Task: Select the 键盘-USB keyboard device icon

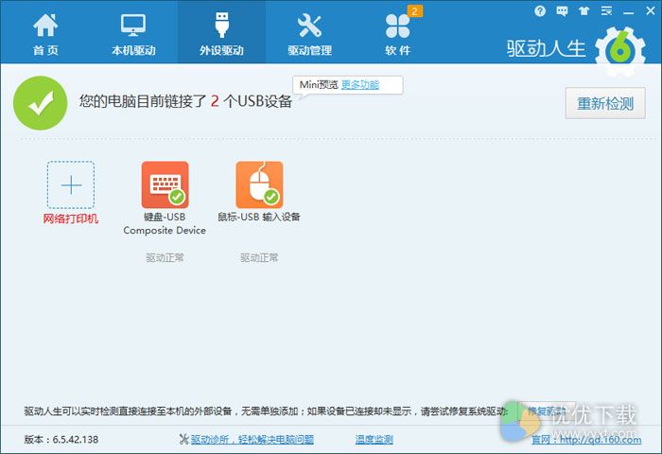Action: [165, 184]
